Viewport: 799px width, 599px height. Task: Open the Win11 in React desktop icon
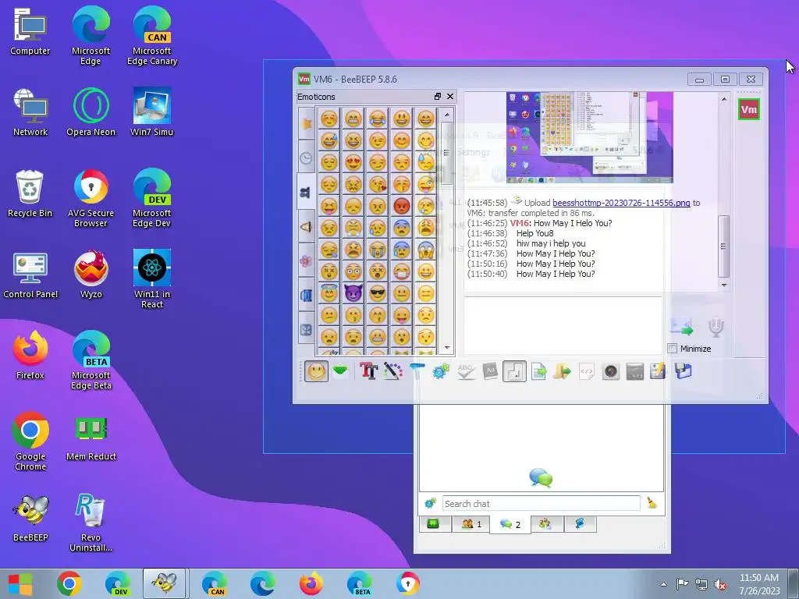tap(152, 278)
